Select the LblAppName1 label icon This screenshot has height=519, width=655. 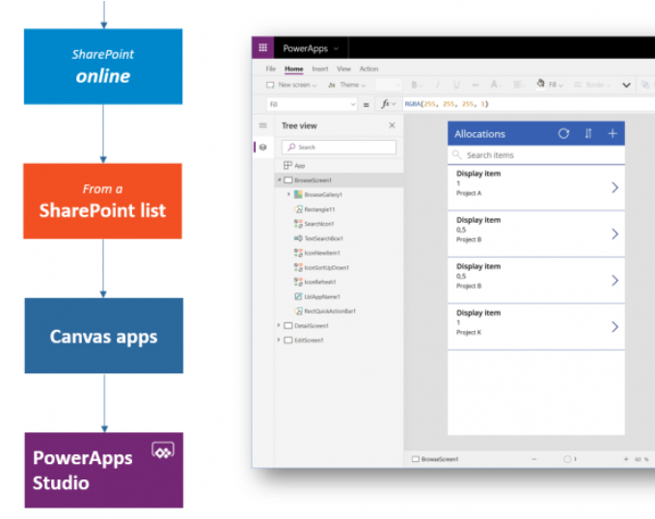(298, 296)
